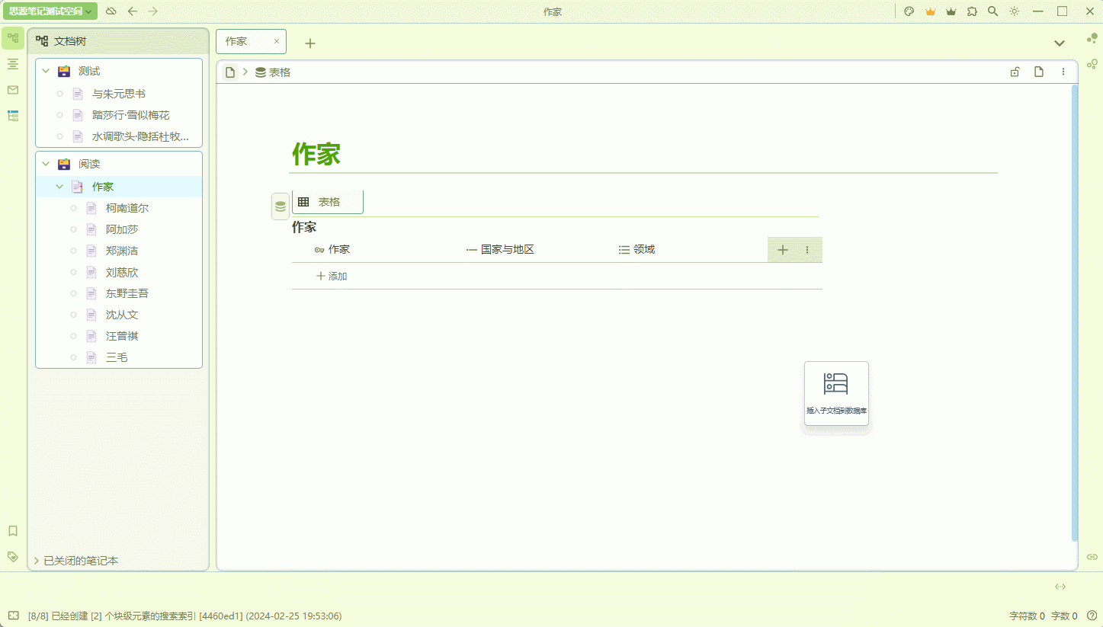Click 添加 to add a table row
1103x627 pixels.
[331, 276]
